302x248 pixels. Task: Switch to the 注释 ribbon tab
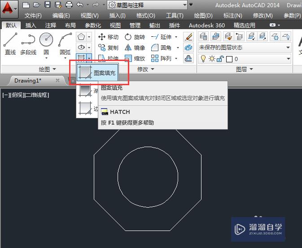(51, 25)
